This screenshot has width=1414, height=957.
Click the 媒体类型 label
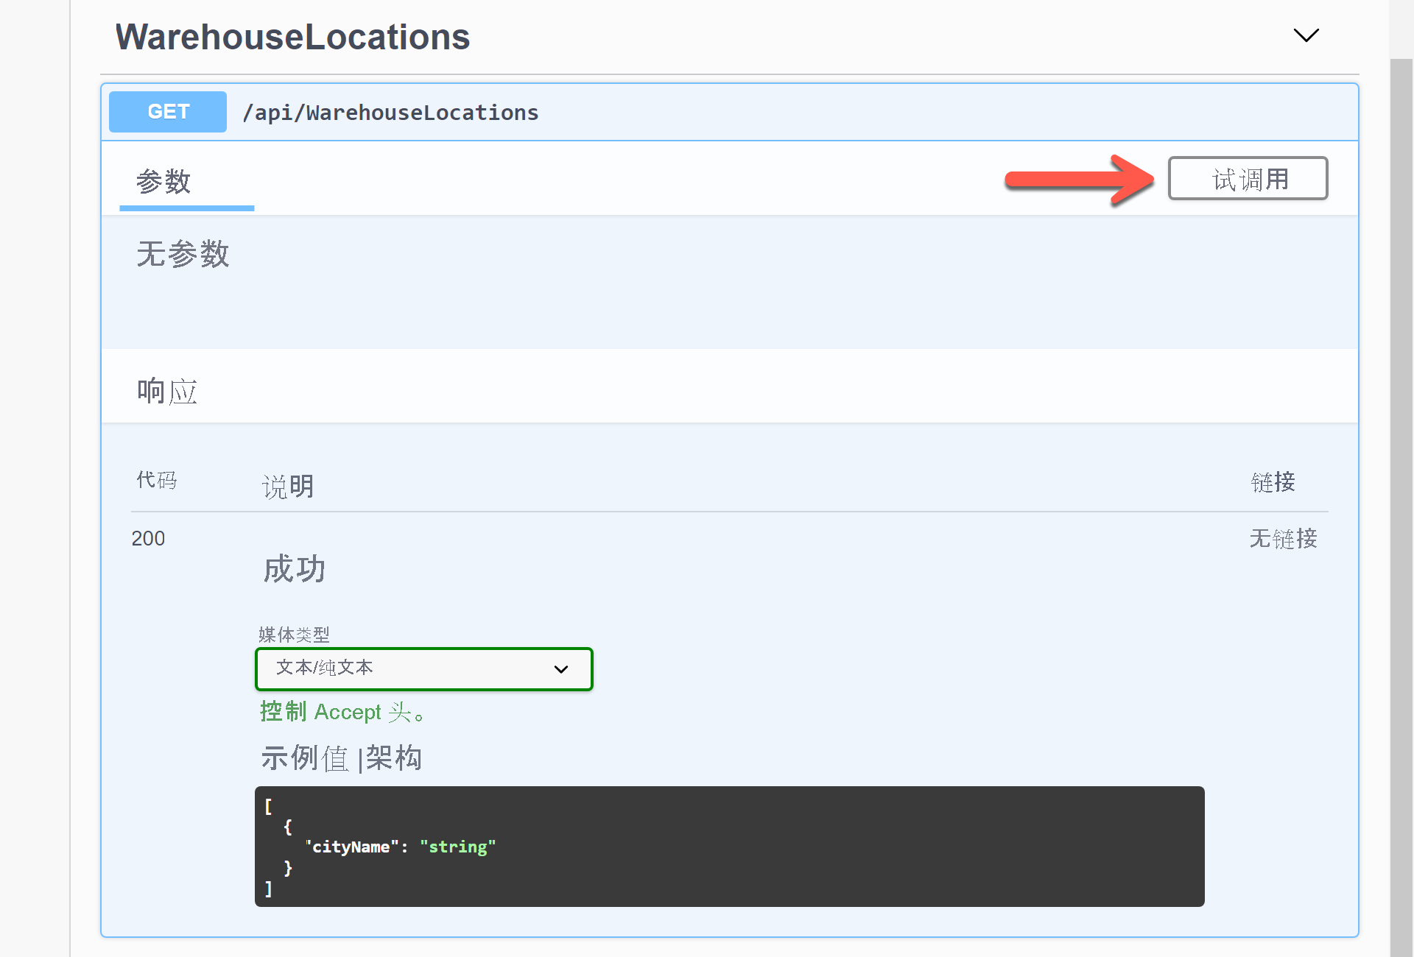tap(294, 635)
